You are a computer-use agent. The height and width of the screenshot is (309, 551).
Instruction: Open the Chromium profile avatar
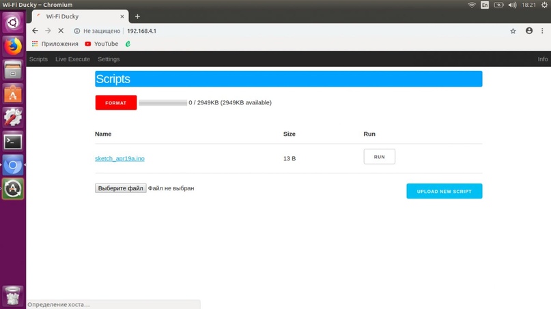point(528,31)
